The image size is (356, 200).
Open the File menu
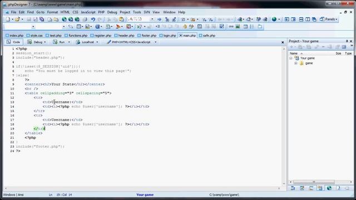[13, 12]
